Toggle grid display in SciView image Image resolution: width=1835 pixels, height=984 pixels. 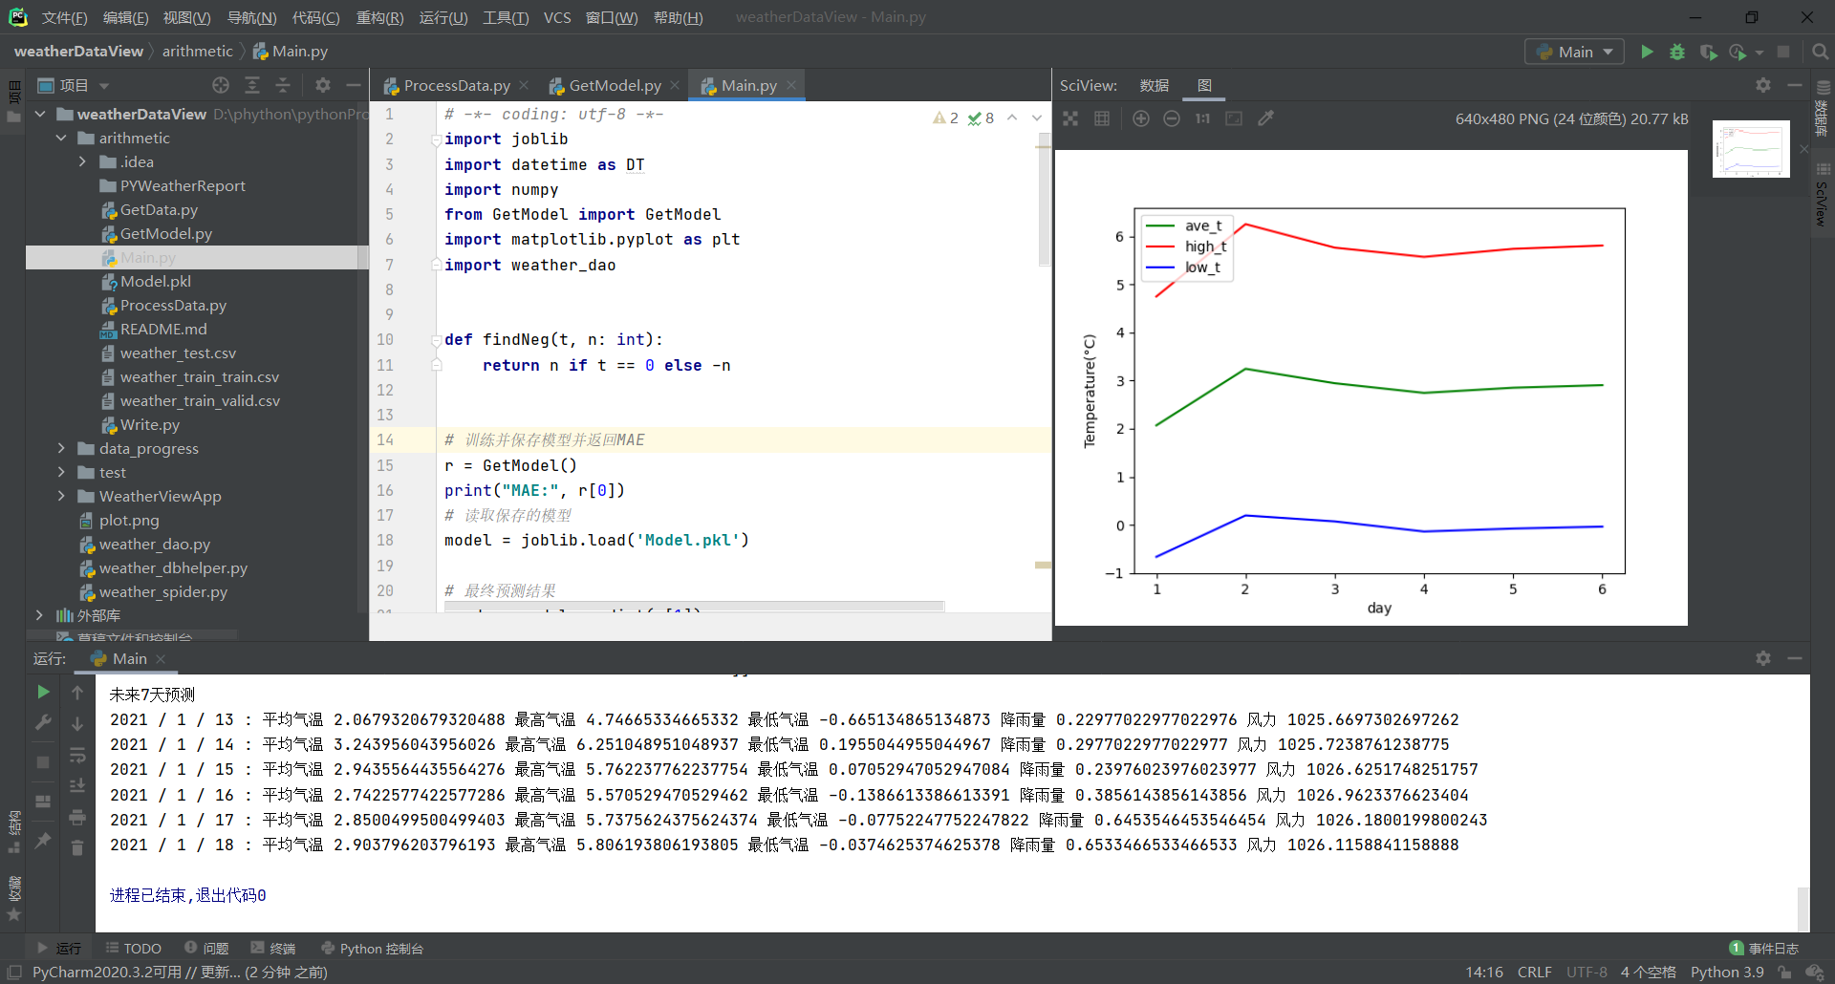1102,118
